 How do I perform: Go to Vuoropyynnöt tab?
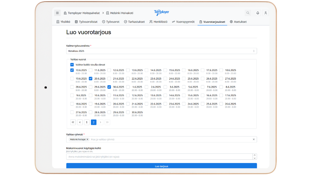(x=183, y=22)
